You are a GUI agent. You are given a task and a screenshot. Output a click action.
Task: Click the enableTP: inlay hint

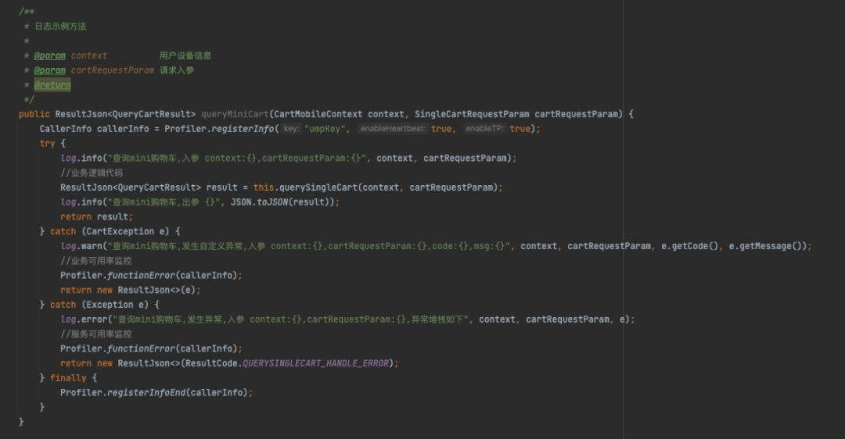click(x=484, y=129)
